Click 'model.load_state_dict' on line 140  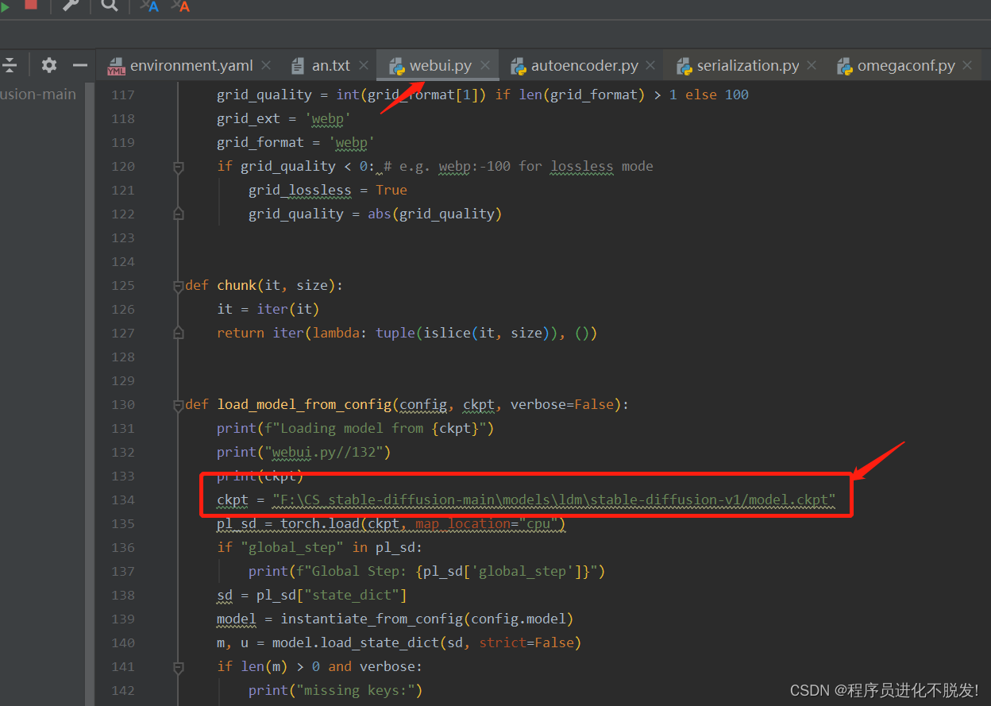pos(355,642)
